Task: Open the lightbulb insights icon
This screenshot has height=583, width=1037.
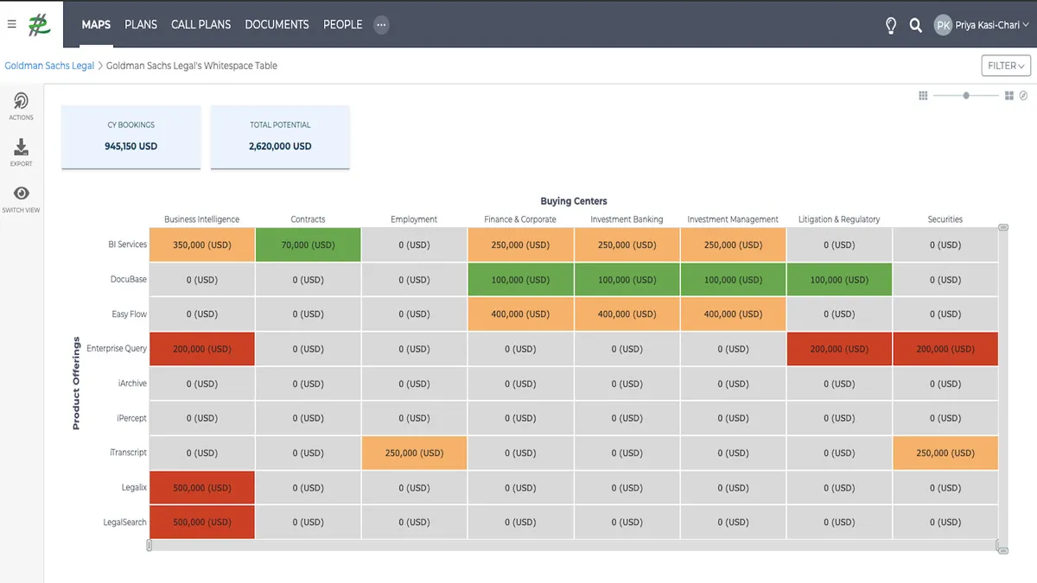Action: [x=891, y=25]
